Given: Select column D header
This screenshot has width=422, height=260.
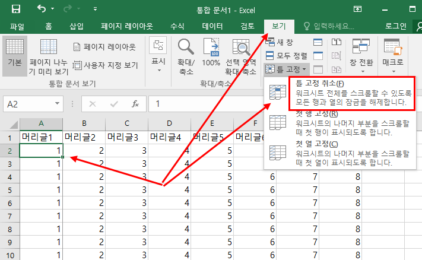Looking at the screenshot, I should 169,124.
